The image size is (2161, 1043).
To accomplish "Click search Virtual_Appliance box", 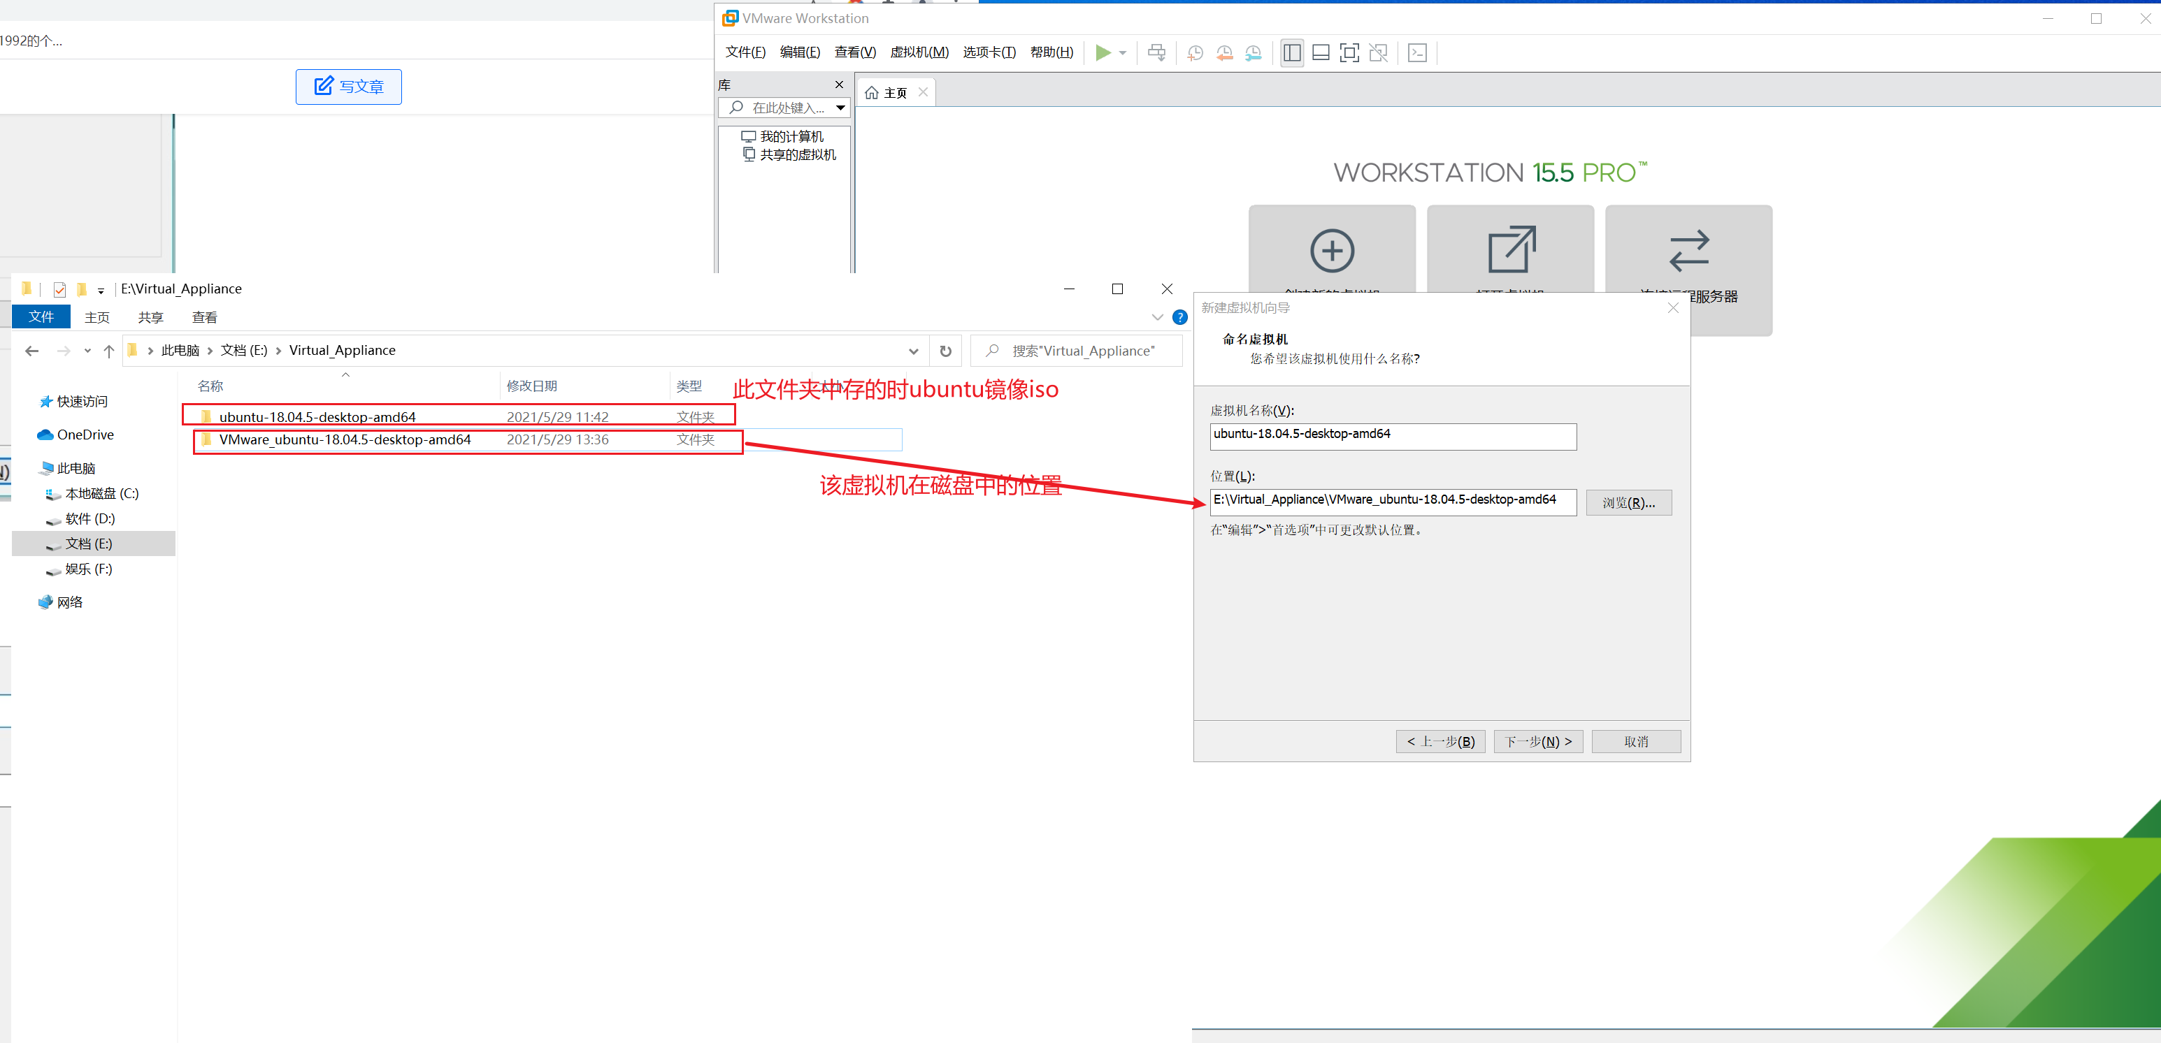I will tap(1077, 351).
